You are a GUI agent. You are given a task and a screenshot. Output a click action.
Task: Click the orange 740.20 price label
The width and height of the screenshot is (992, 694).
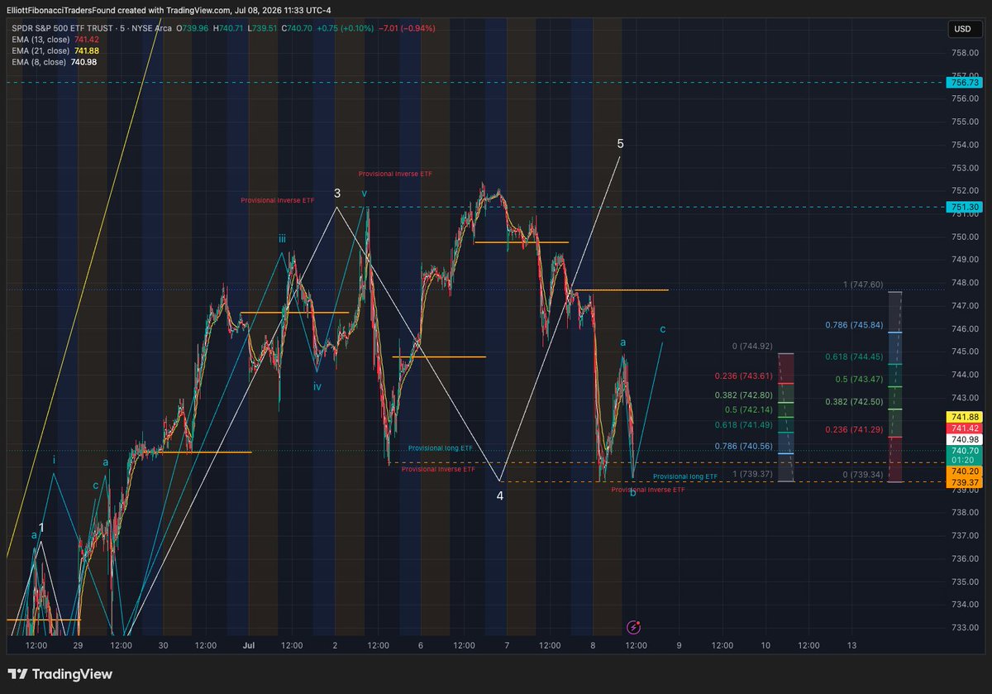point(966,471)
